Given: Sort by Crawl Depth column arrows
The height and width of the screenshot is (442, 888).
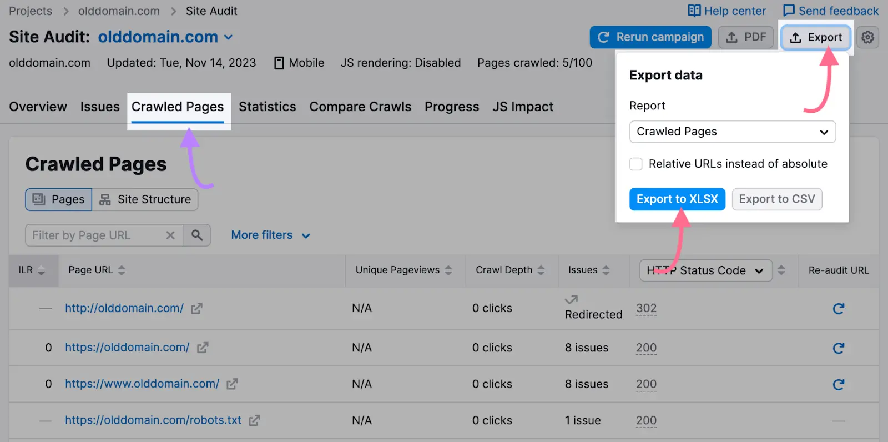Looking at the screenshot, I should (541, 270).
